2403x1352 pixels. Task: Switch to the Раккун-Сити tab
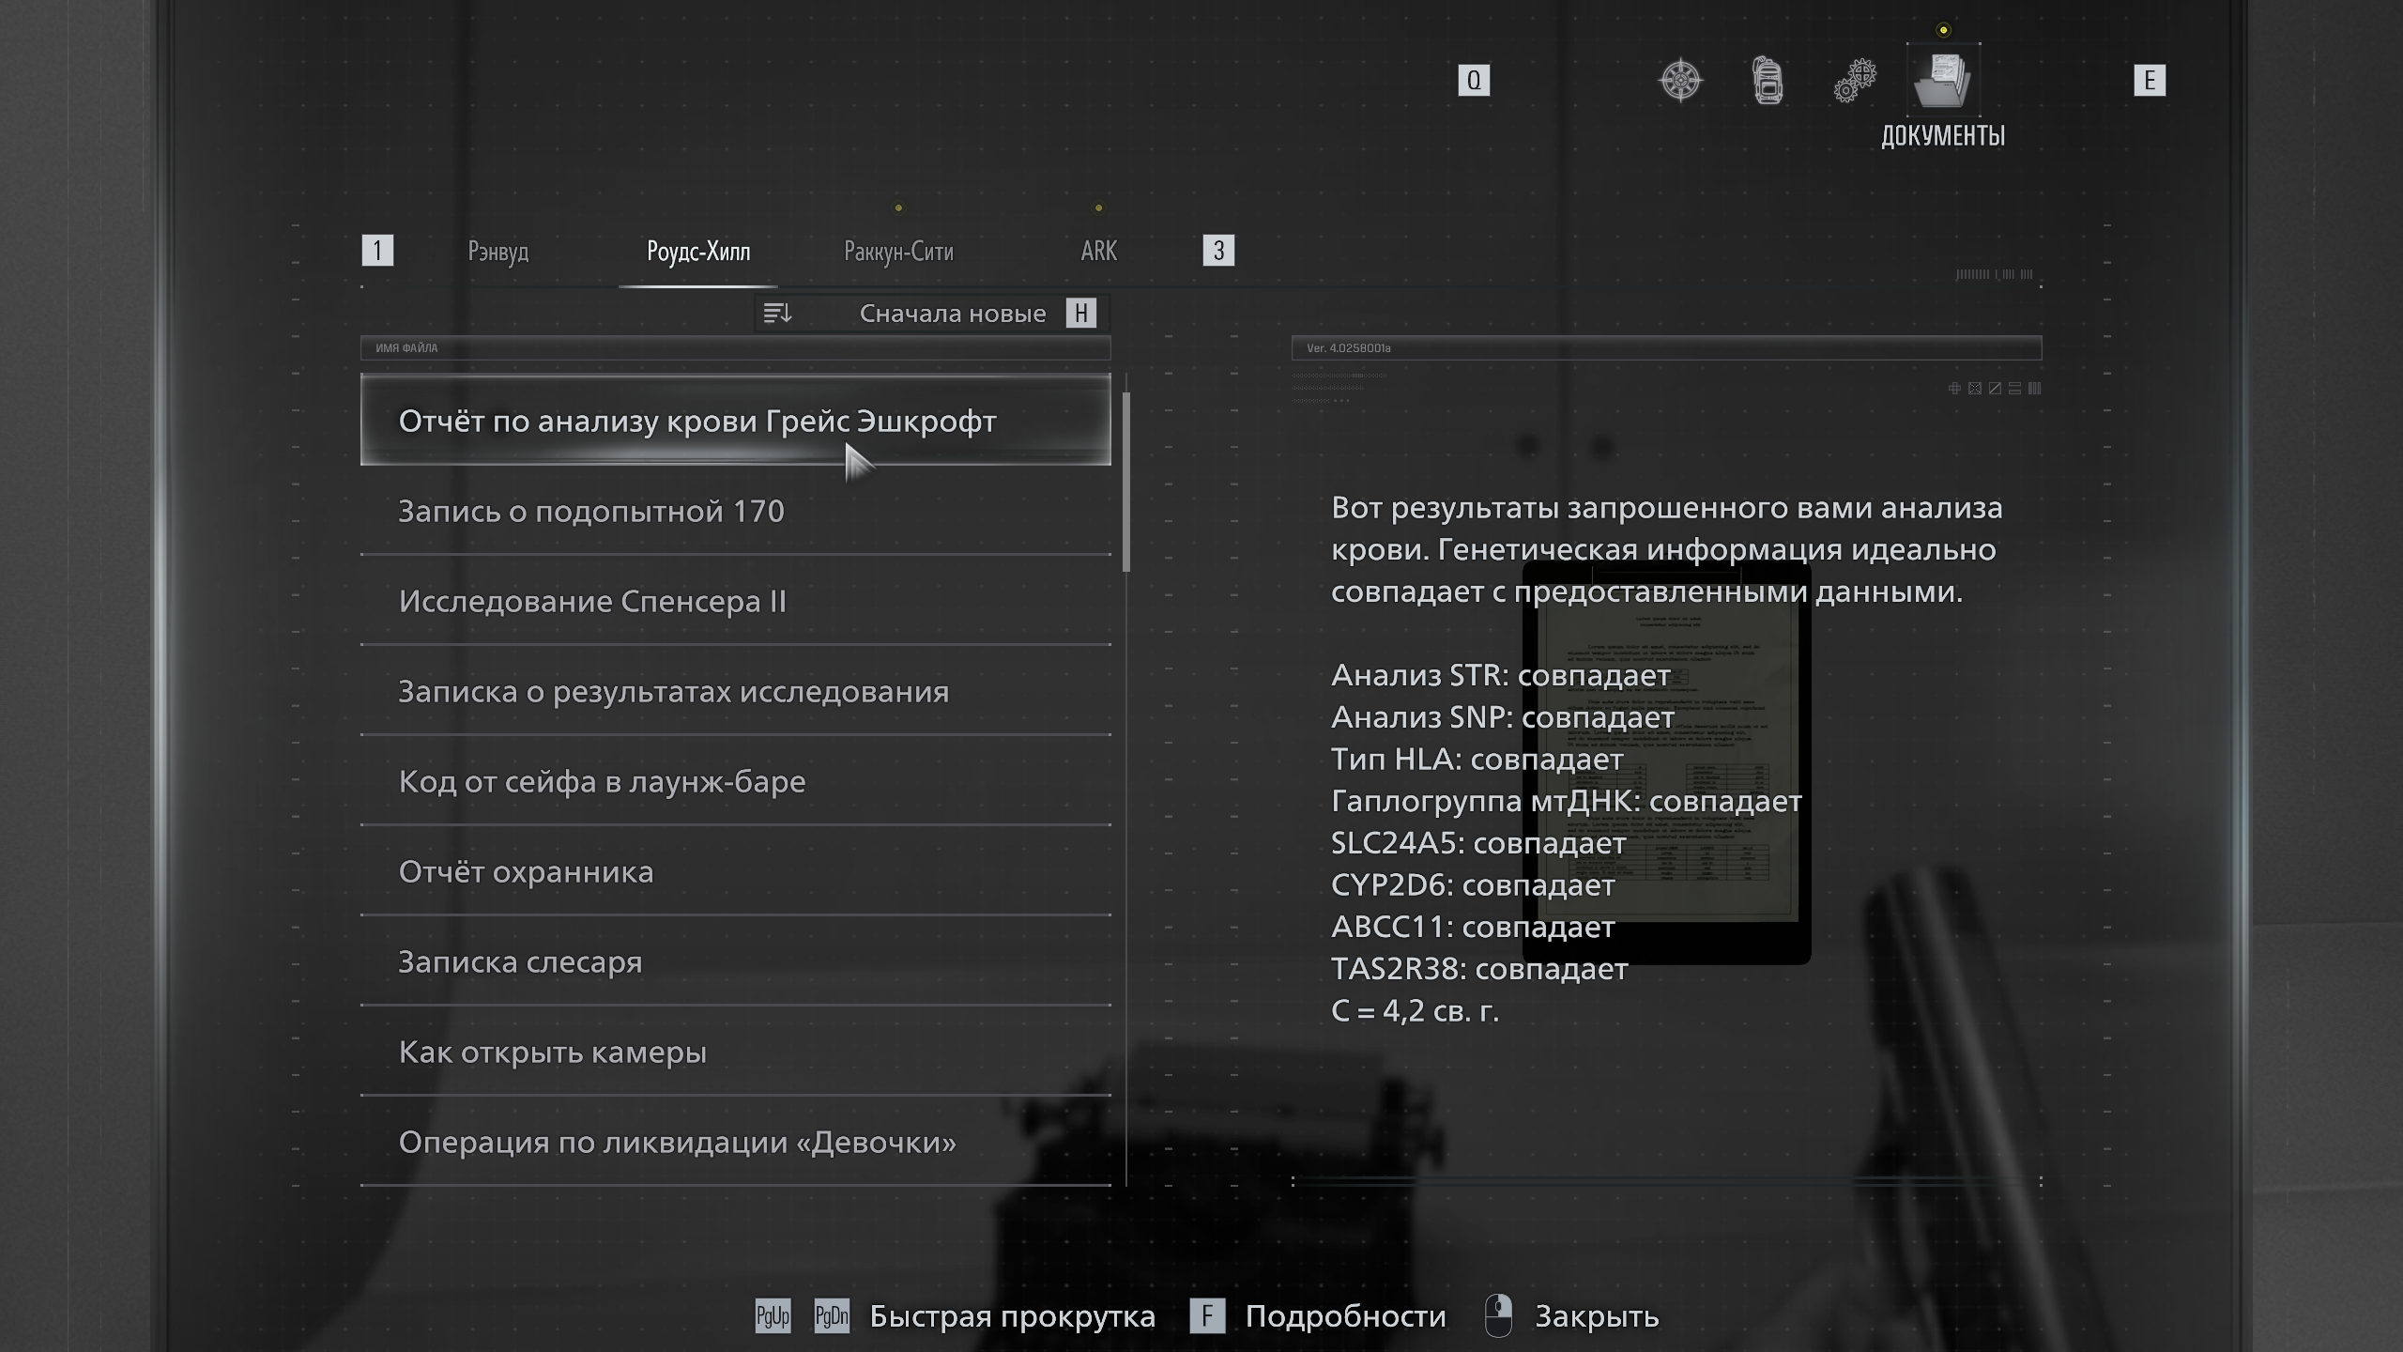(x=898, y=252)
